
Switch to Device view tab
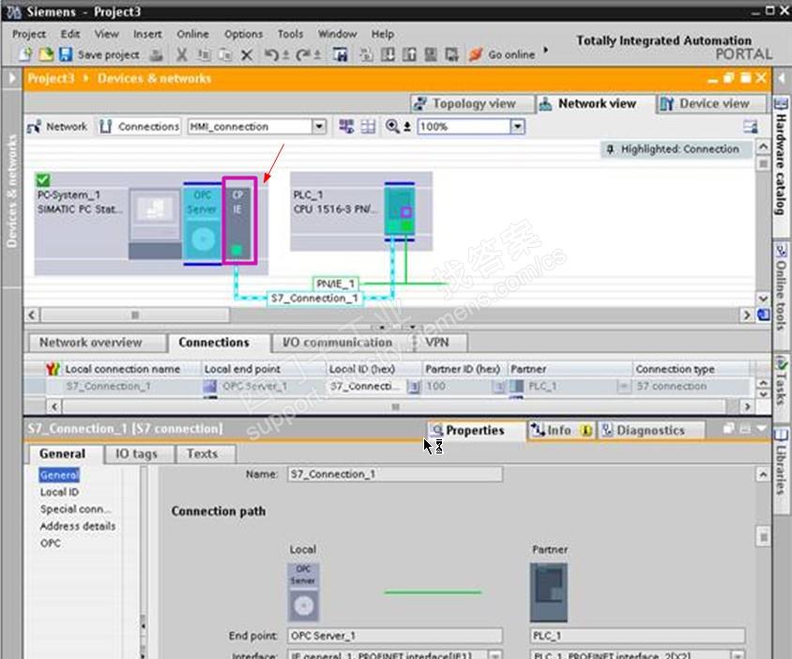point(711,103)
